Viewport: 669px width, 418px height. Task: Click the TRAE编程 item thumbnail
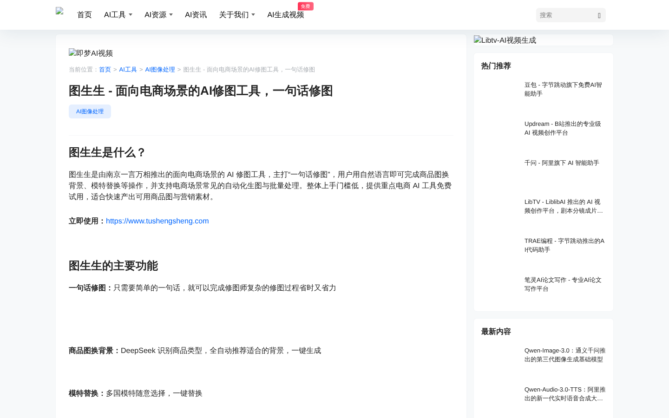[500, 249]
